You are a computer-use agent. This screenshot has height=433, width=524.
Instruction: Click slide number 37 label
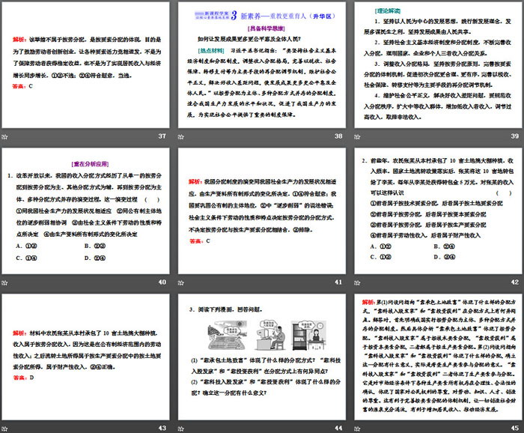click(x=162, y=136)
